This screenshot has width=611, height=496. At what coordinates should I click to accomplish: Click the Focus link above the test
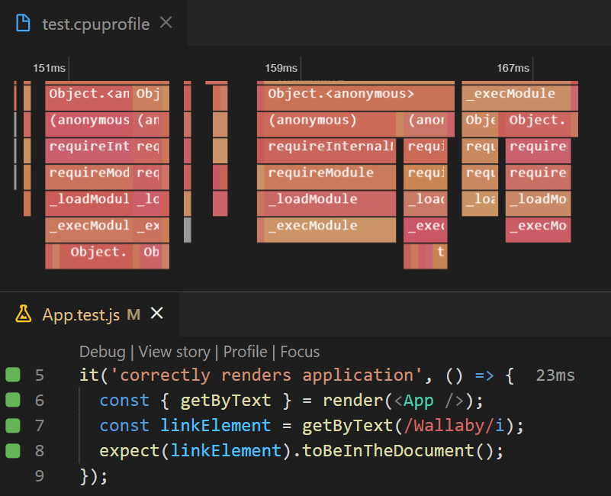(299, 352)
